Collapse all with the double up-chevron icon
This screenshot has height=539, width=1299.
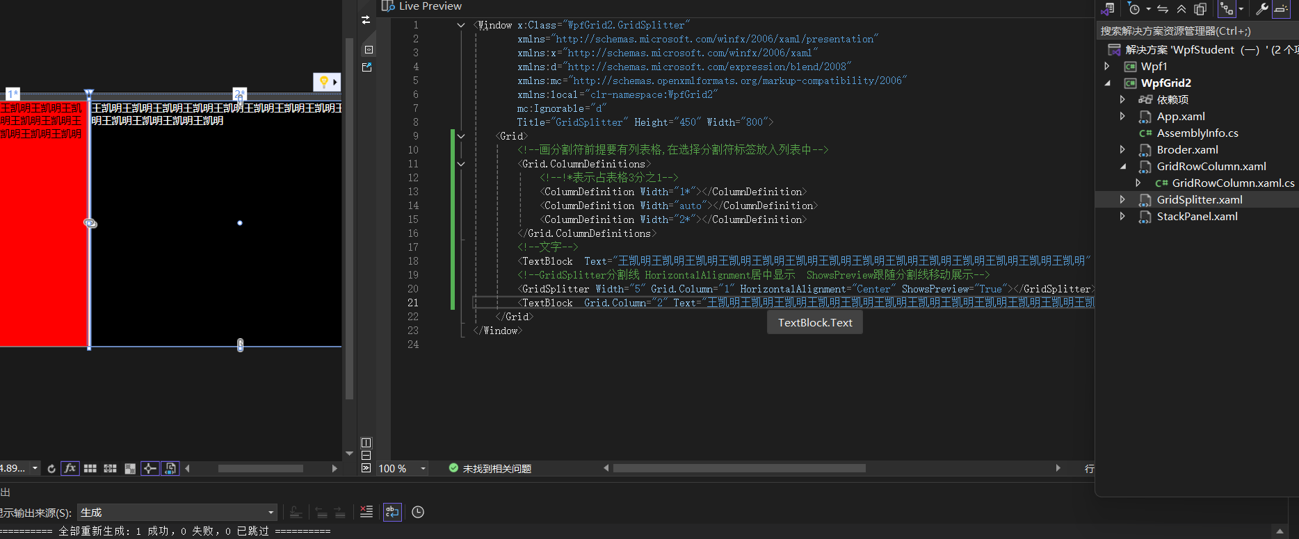coord(1181,9)
